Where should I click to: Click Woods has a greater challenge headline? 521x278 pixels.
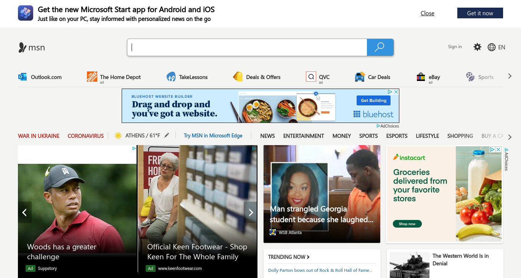tap(62, 252)
